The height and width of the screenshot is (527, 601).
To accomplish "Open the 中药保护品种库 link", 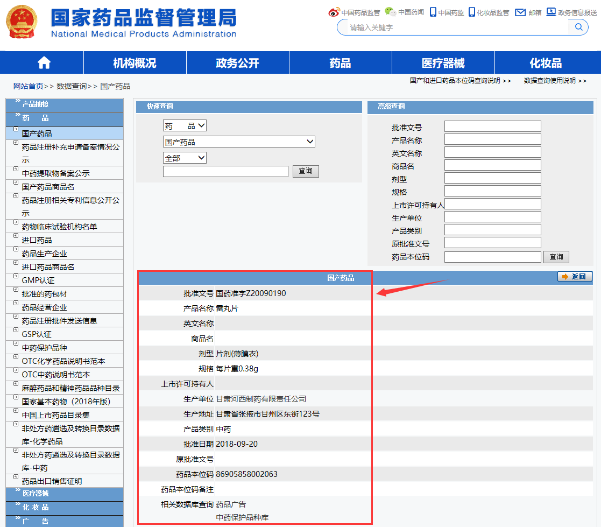I will click(x=242, y=517).
